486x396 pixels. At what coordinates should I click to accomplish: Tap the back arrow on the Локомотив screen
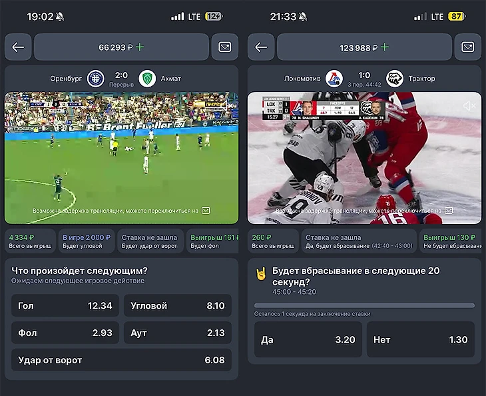coord(261,47)
